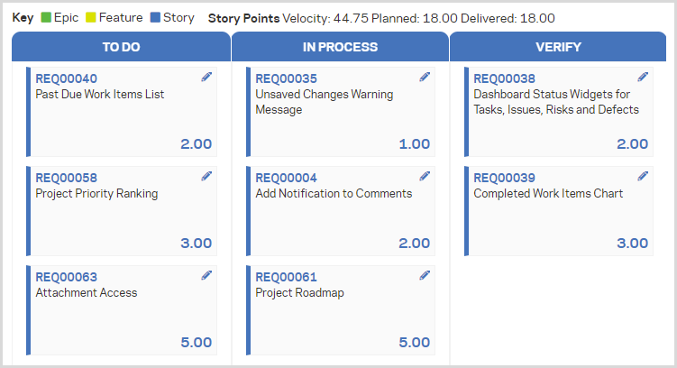
Task: Open requirement REQ00039
Action: [504, 178]
